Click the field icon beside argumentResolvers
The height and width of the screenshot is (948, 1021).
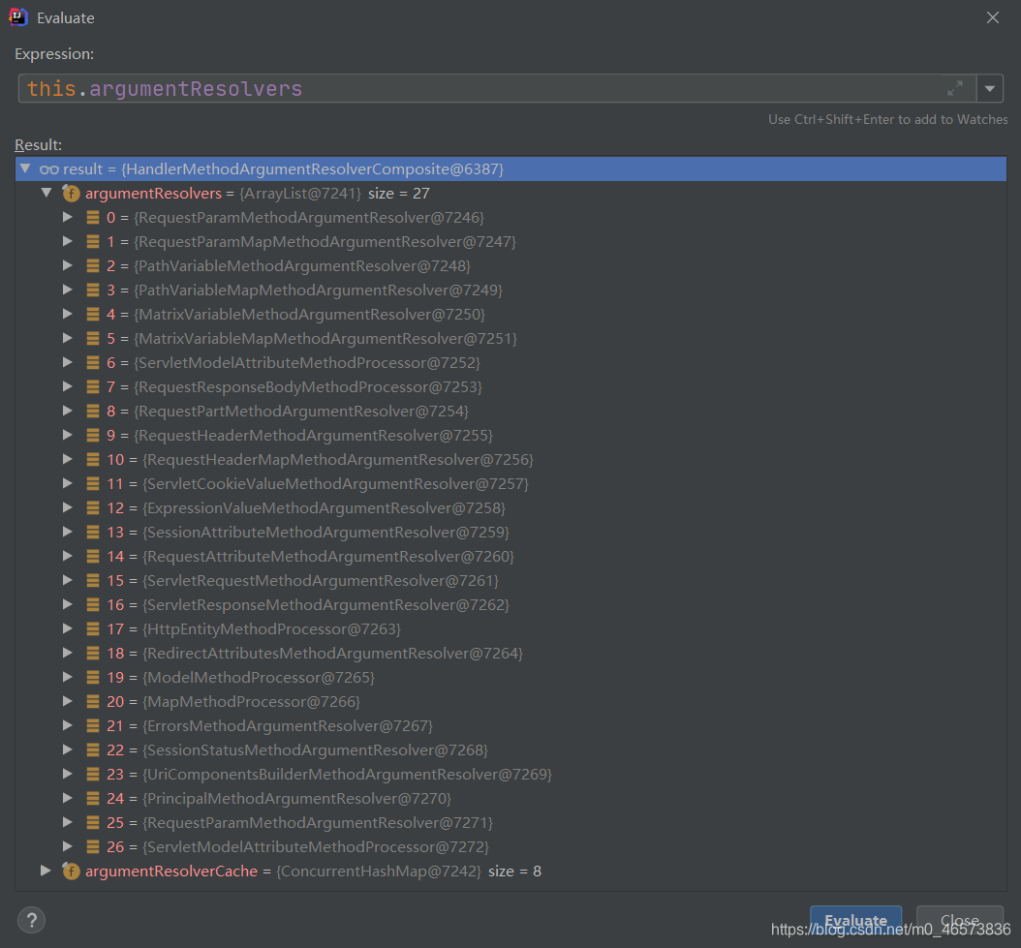pyautogui.click(x=71, y=194)
